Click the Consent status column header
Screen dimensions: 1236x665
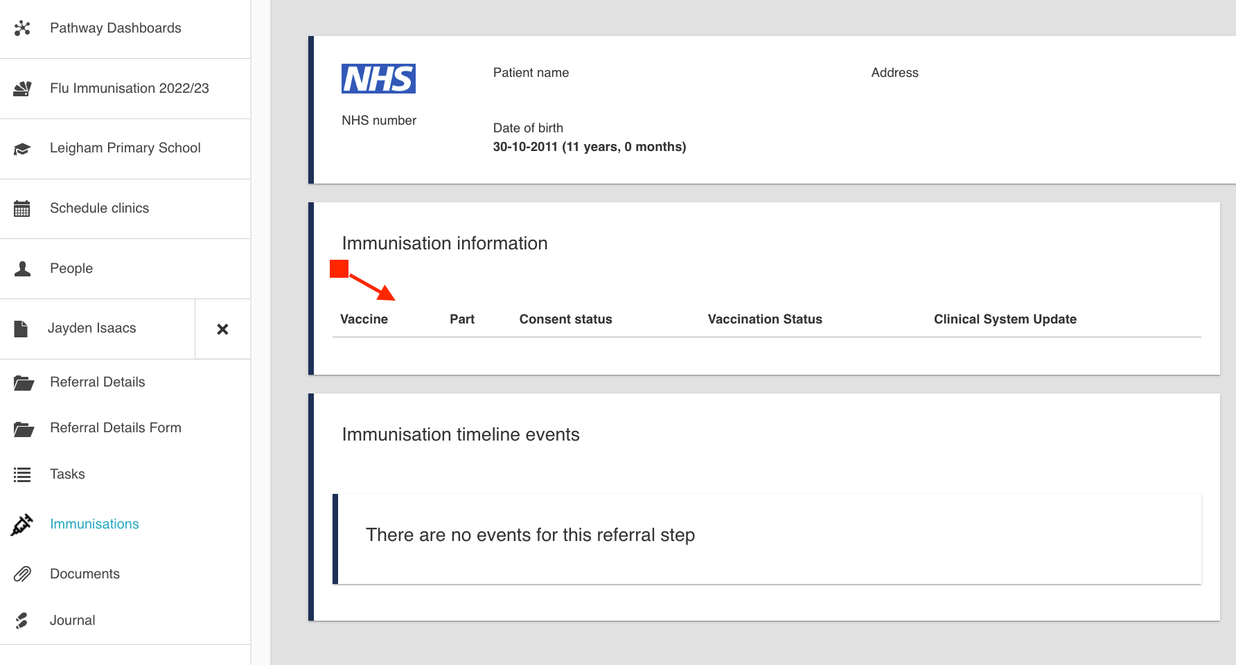pos(565,319)
